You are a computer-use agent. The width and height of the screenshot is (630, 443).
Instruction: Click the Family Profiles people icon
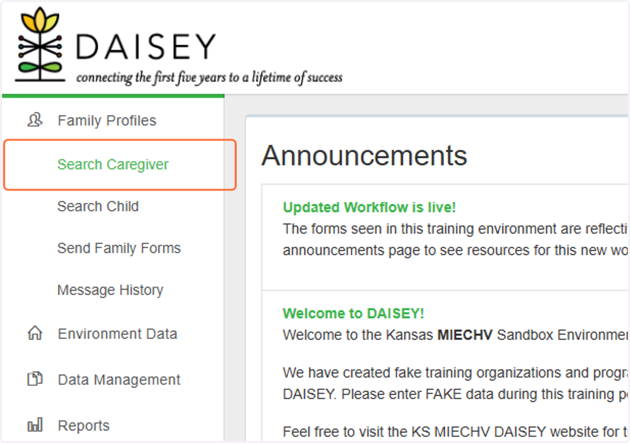click(35, 120)
